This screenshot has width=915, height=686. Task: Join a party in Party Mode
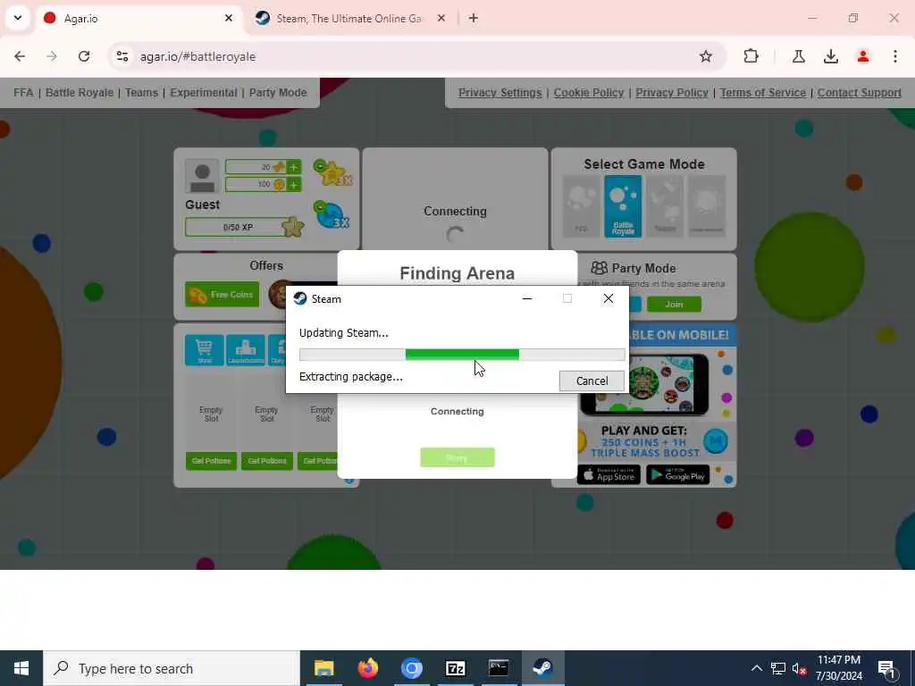(674, 304)
